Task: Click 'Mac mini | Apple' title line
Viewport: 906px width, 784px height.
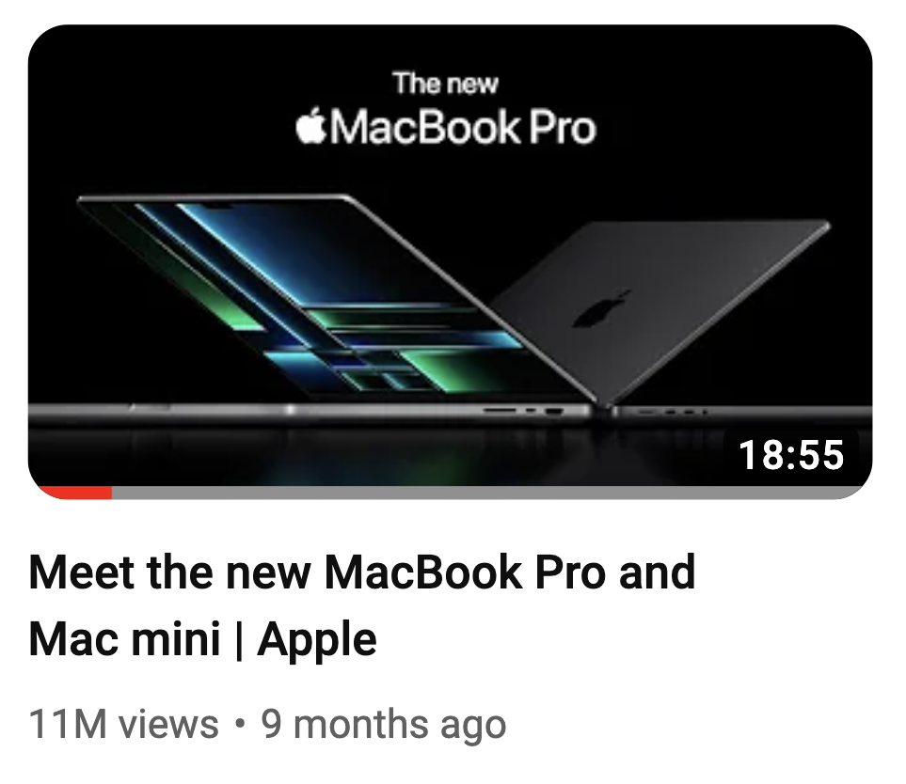Action: tap(203, 639)
